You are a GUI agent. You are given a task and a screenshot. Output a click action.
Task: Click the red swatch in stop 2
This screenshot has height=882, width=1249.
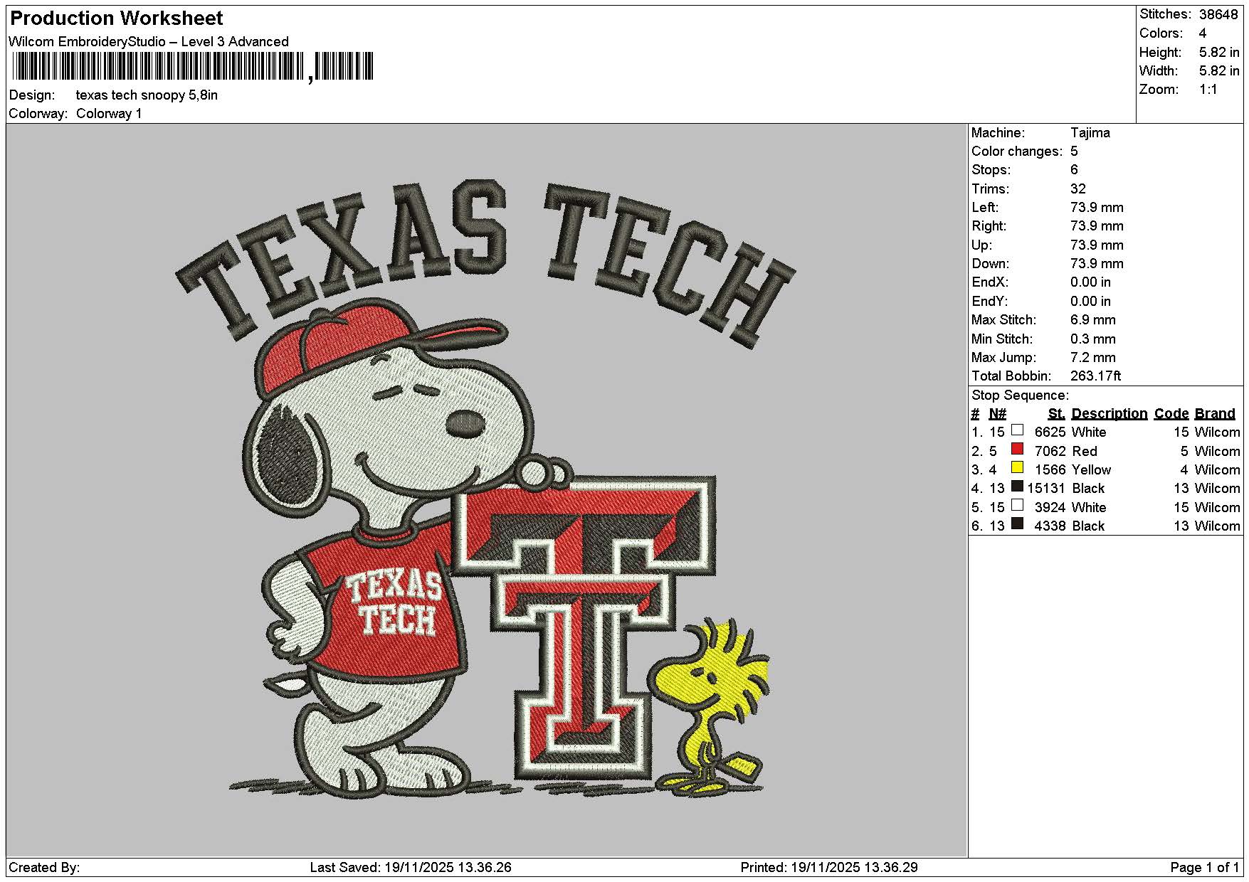click(1018, 449)
